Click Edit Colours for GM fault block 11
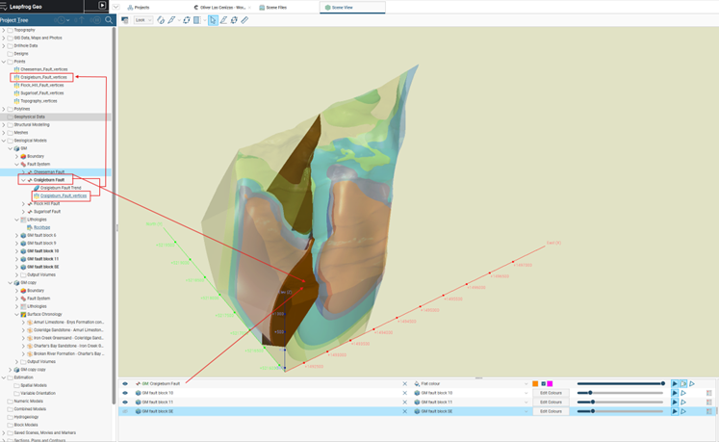The image size is (719, 442). 551,403
